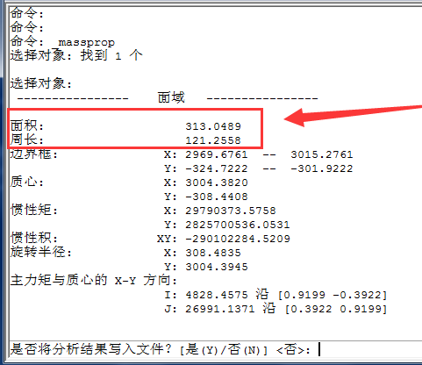Click the bounding box X minimum 2969.6761
This screenshot has width=422, height=365.
[217, 154]
